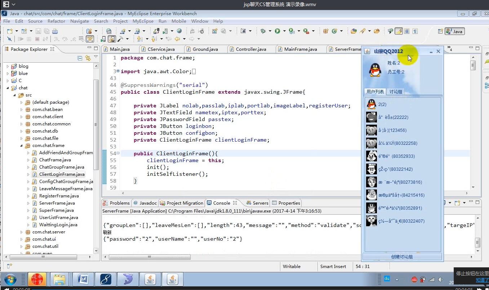
Task: Collapse the com.chat.frame package
Action: (21, 146)
